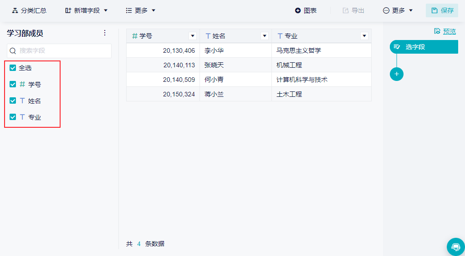This screenshot has width=465, height=256.
Task: Click the 预览 preview icon
Action: pyautogui.click(x=437, y=31)
